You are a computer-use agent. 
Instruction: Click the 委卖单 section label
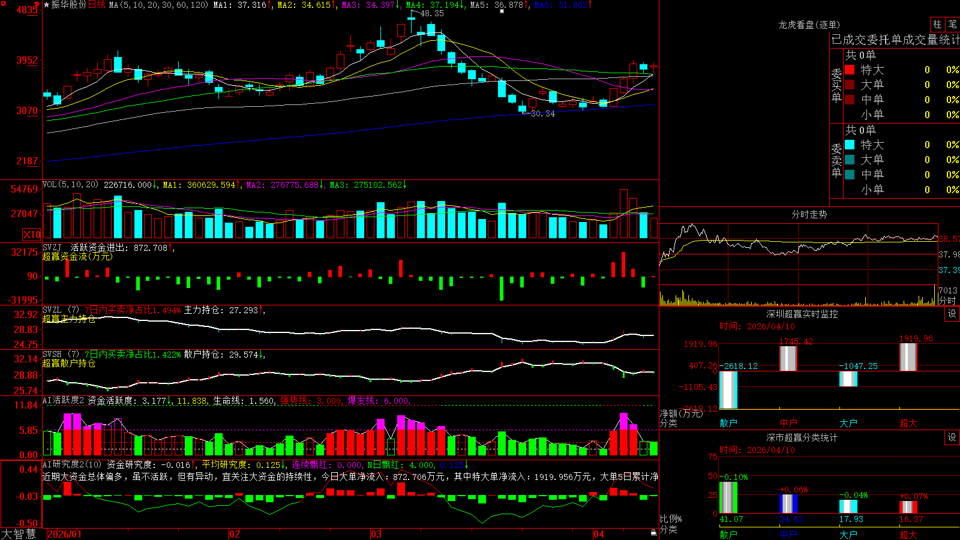(836, 161)
